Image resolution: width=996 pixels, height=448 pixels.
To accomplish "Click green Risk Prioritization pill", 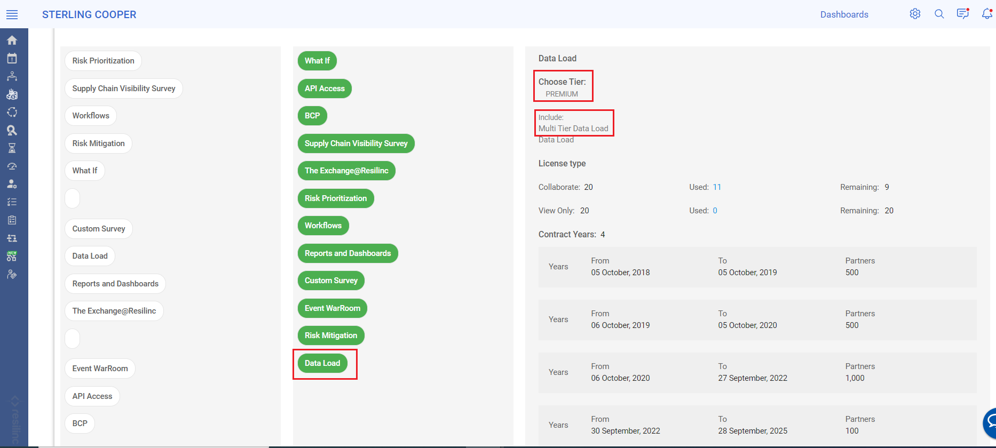I will 336,198.
